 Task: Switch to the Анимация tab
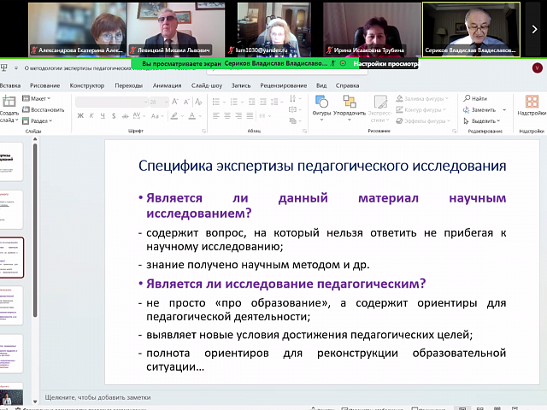coord(167,85)
